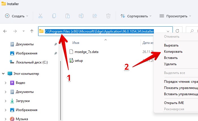This screenshot has height=121, width=198.
Task: Choose Вставить управляющие in context menu
Action: pyautogui.click(x=181, y=94)
